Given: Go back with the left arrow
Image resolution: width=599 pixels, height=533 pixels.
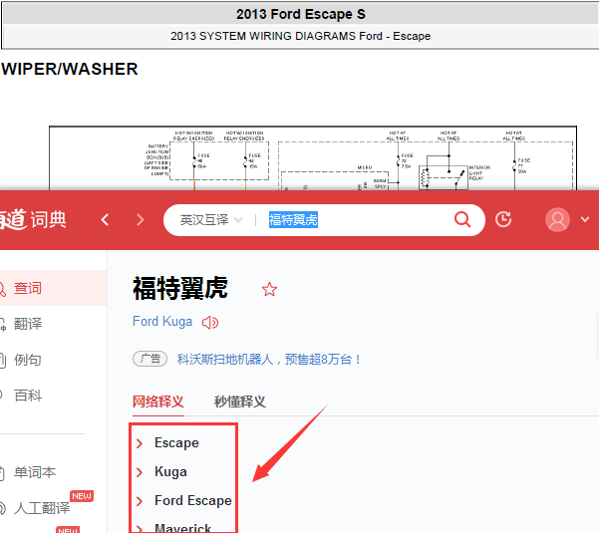Looking at the screenshot, I should point(105,220).
